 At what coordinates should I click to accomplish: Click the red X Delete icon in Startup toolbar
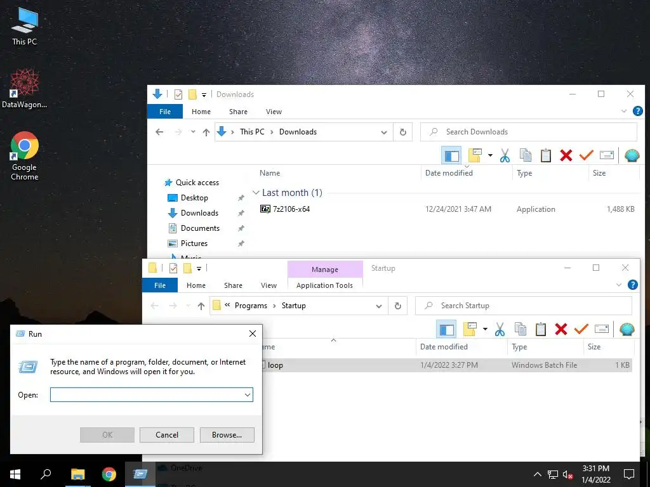561,330
